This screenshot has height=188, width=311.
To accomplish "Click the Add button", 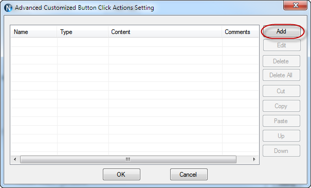I will pos(282,31).
